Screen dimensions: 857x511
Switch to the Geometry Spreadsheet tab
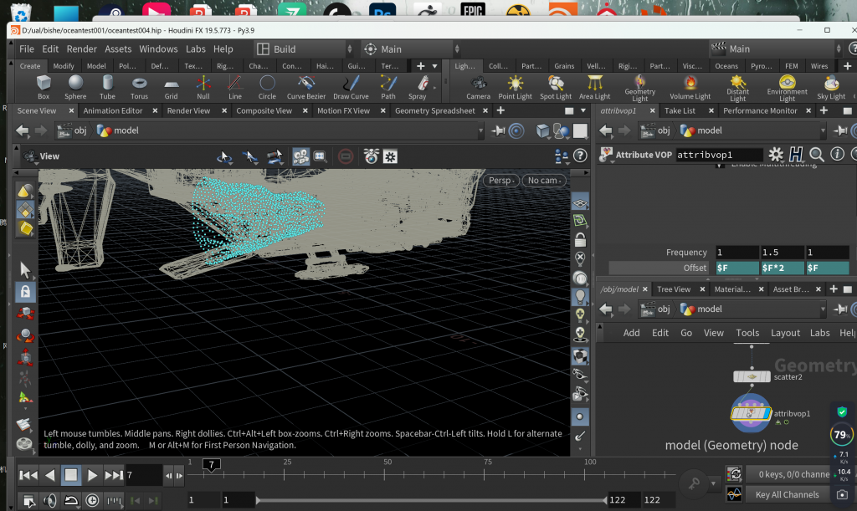coord(435,111)
